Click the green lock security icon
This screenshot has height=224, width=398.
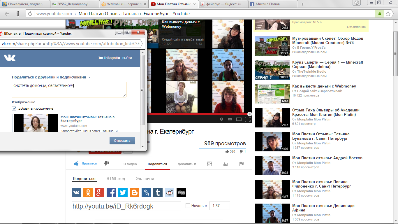tap(379, 14)
